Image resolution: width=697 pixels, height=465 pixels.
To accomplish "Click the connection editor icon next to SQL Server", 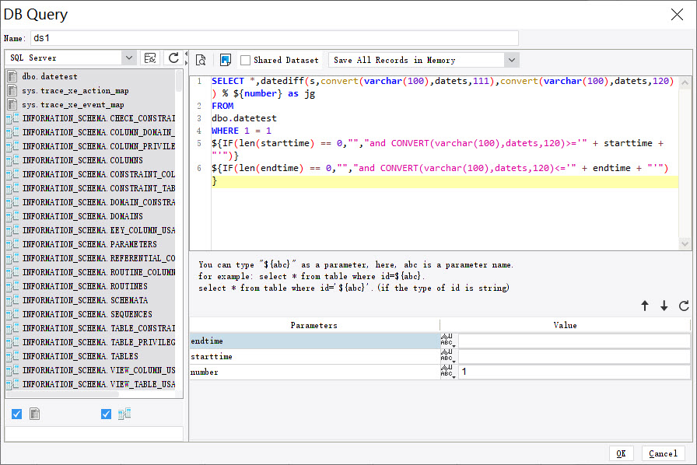I will point(150,58).
